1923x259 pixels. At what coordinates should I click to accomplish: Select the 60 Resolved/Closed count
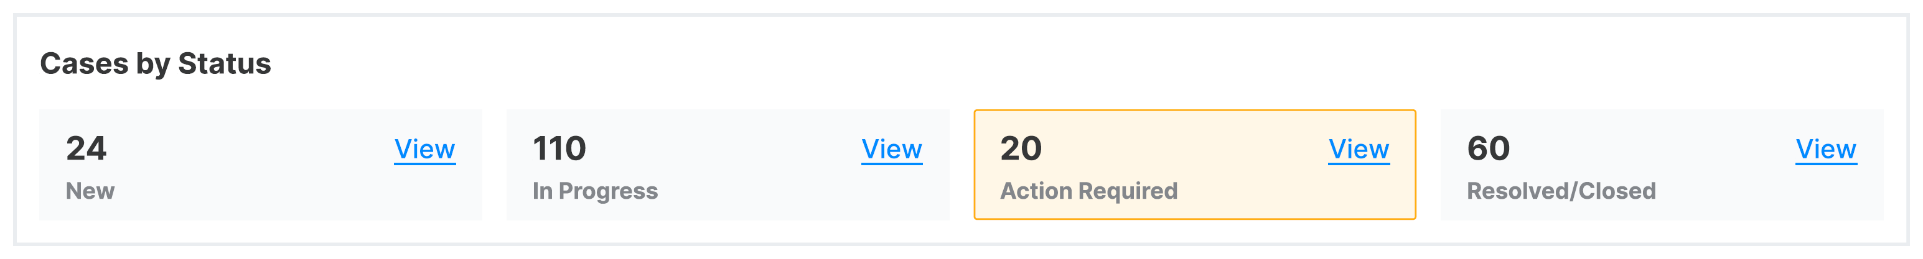point(1488,149)
